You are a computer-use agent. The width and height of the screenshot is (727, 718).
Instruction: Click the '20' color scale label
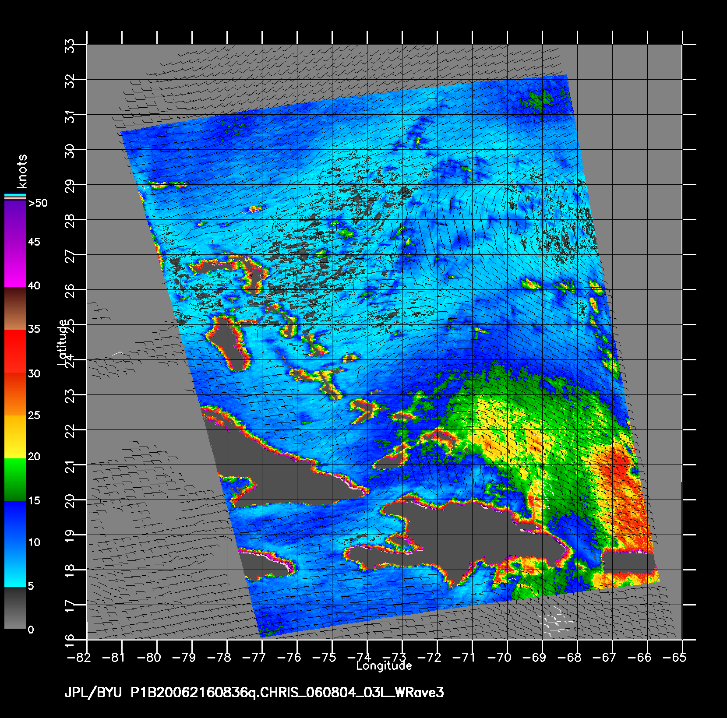(34, 457)
